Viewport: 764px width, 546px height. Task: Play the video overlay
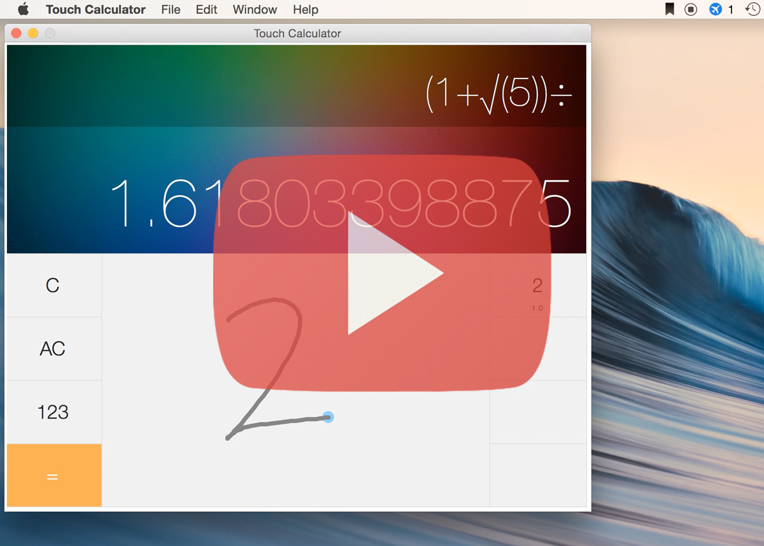click(x=383, y=272)
